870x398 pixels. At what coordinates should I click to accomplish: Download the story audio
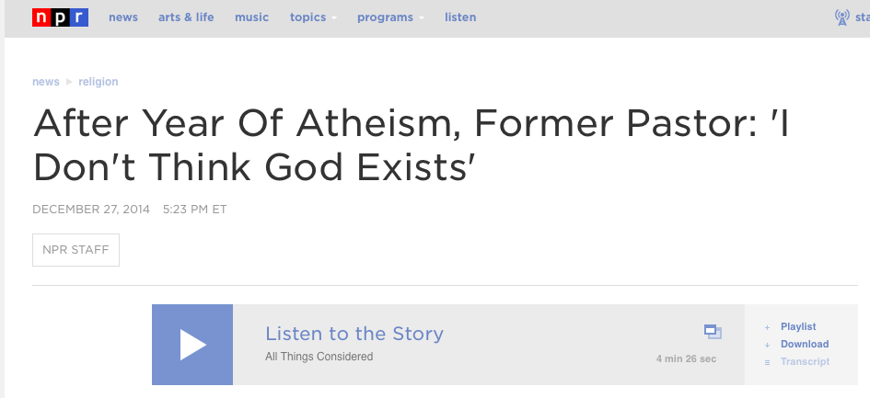(805, 345)
